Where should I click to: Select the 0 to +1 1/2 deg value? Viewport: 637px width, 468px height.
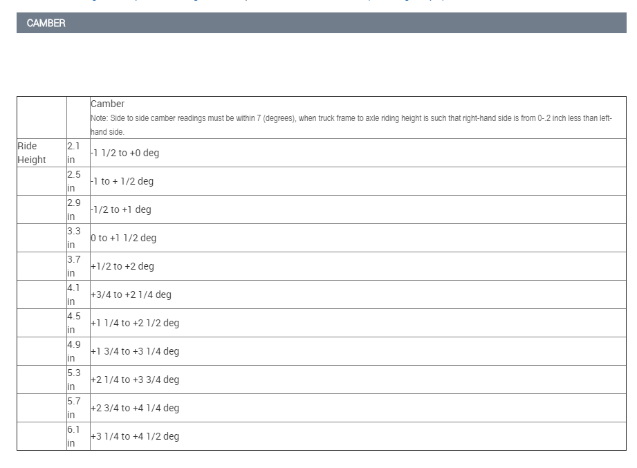[x=124, y=238]
